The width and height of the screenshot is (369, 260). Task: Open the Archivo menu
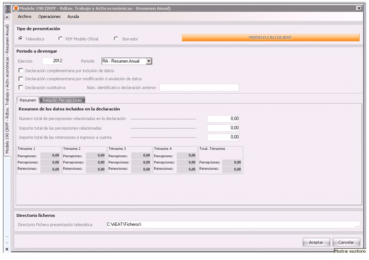(24, 17)
